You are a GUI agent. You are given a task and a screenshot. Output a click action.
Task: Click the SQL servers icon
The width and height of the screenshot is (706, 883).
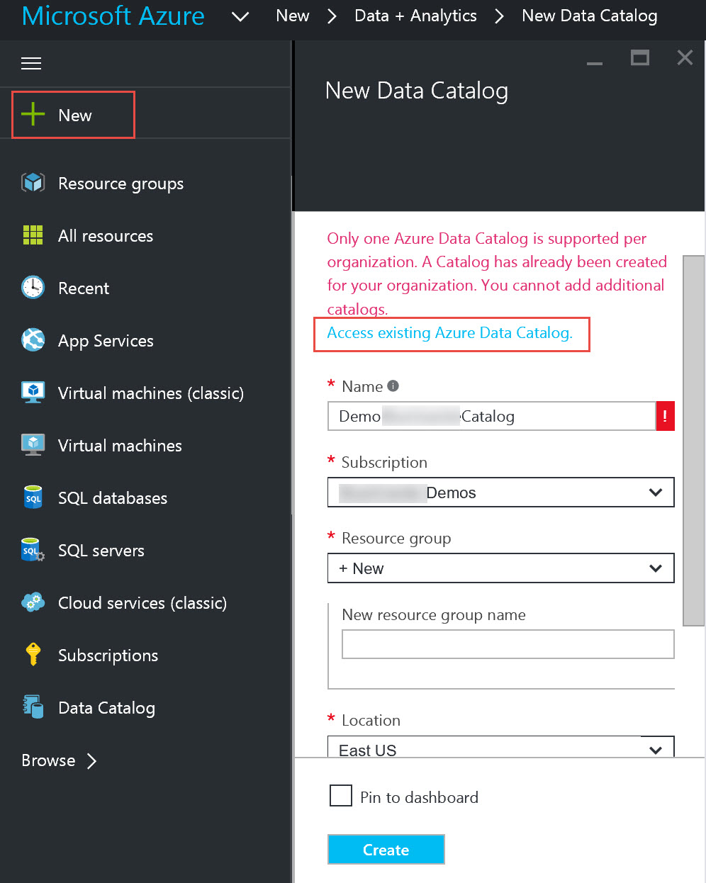point(33,550)
